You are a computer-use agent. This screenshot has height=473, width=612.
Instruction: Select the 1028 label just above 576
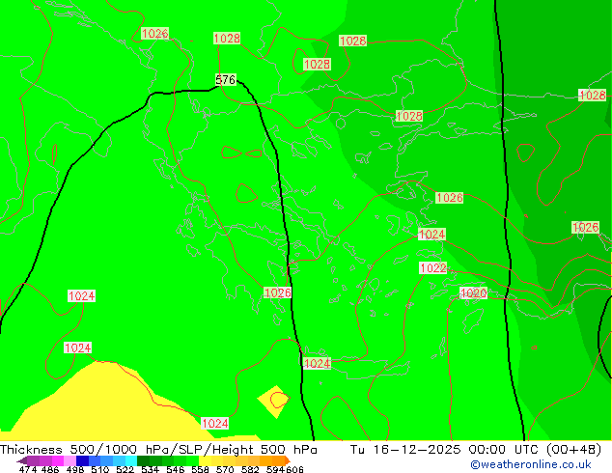click(227, 39)
